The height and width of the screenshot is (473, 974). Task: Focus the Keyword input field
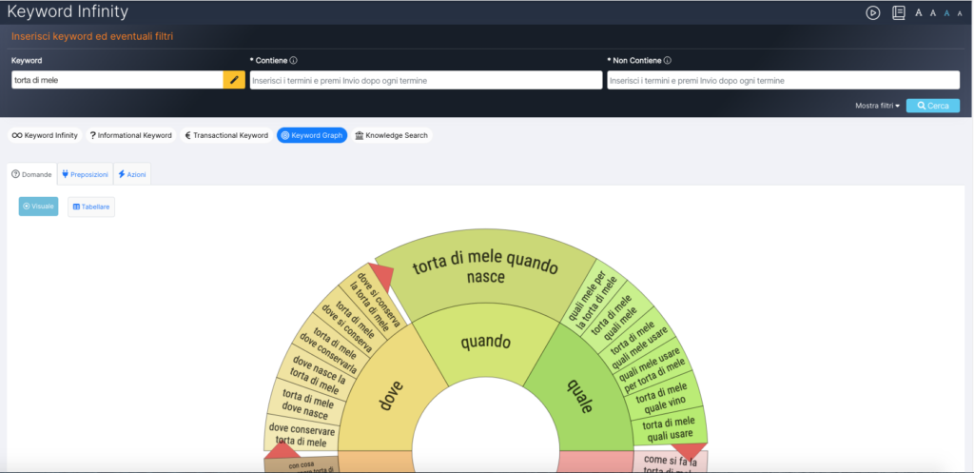(x=117, y=80)
